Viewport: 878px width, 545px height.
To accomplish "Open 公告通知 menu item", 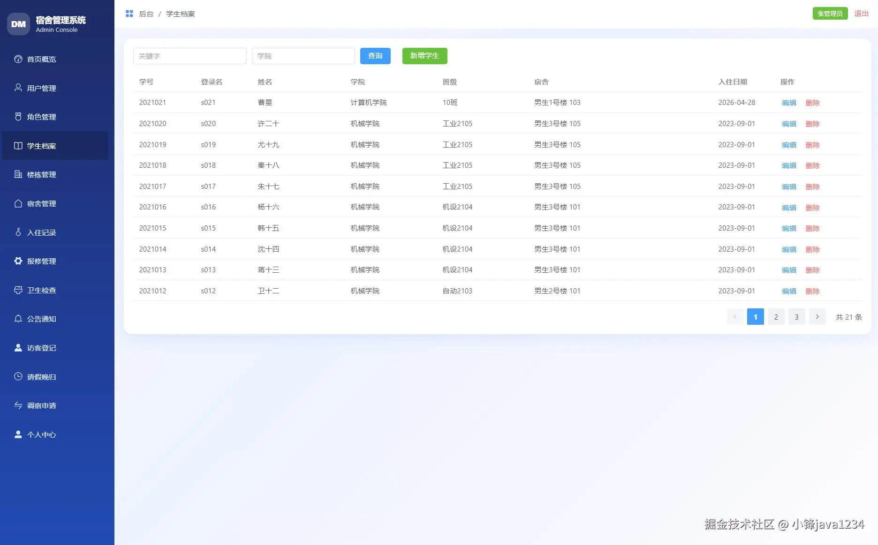I will tap(55, 319).
